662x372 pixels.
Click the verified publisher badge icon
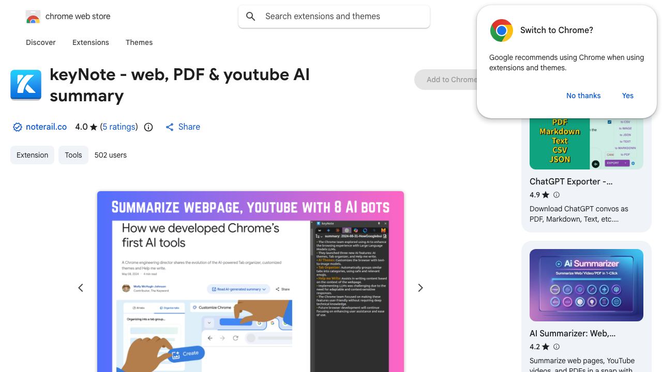point(17,127)
